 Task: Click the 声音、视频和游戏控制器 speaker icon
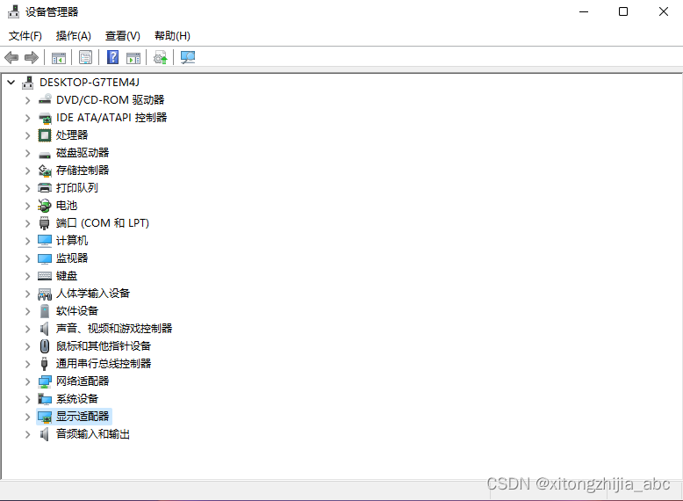(45, 329)
